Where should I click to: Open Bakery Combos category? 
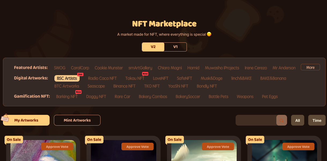[153, 97]
